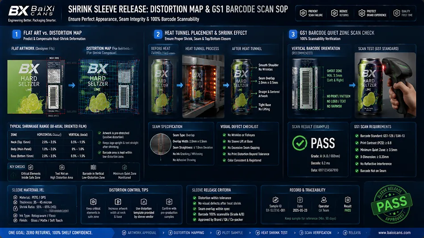Click the Reduce Returns badge icon

point(334,13)
